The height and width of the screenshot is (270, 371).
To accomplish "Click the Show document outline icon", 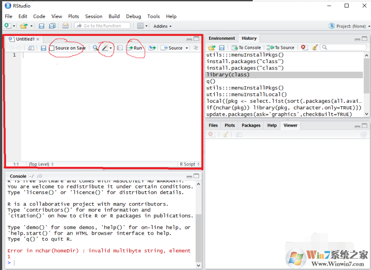I will (x=196, y=48).
